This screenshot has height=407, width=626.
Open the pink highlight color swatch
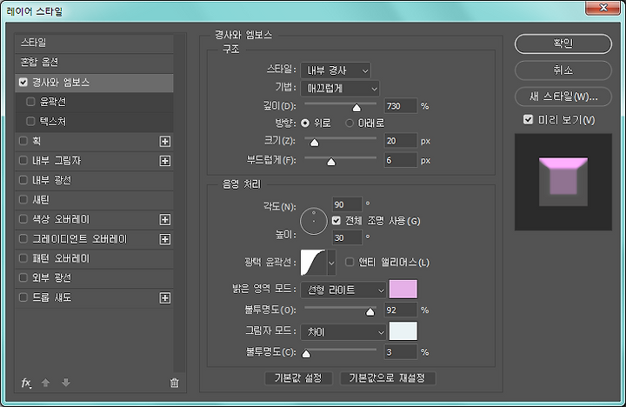point(403,290)
